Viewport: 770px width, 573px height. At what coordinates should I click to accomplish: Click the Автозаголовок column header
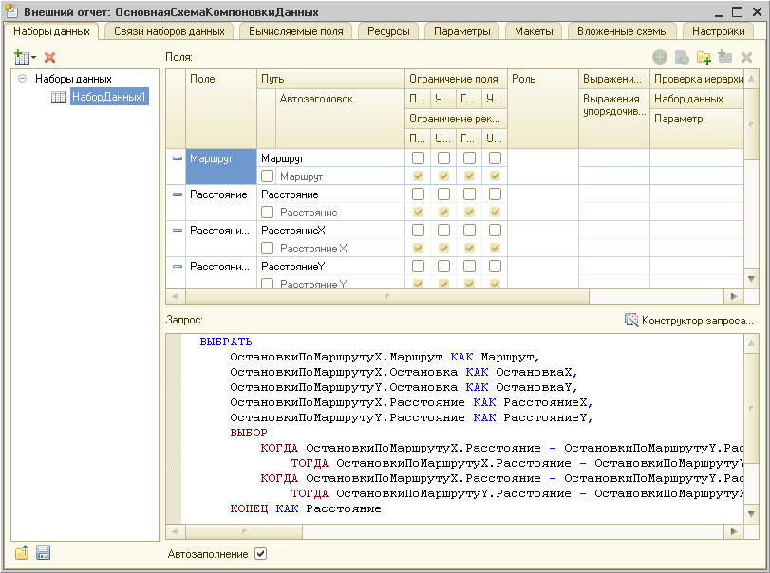tap(340, 119)
